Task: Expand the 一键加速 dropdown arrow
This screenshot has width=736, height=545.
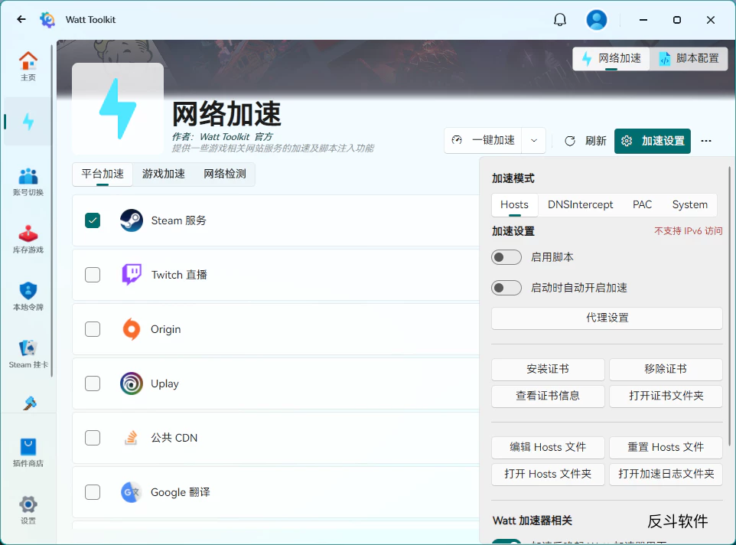Action: 534,141
